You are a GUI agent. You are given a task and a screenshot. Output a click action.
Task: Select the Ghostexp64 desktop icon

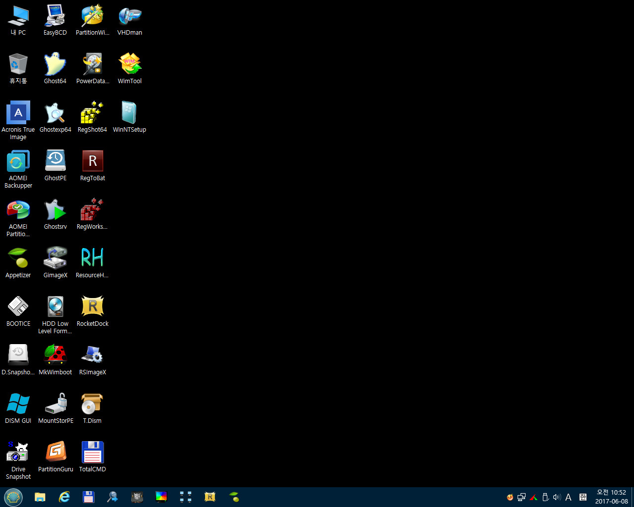point(55,117)
